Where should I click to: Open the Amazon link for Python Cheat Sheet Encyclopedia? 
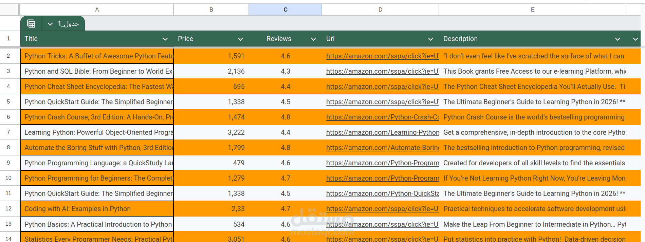coord(382,87)
